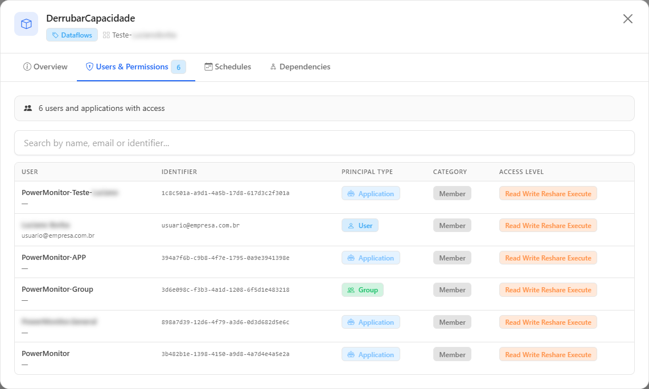This screenshot has width=649, height=389.
Task: Click the DerrubarCapacidade title text
Action: click(91, 19)
